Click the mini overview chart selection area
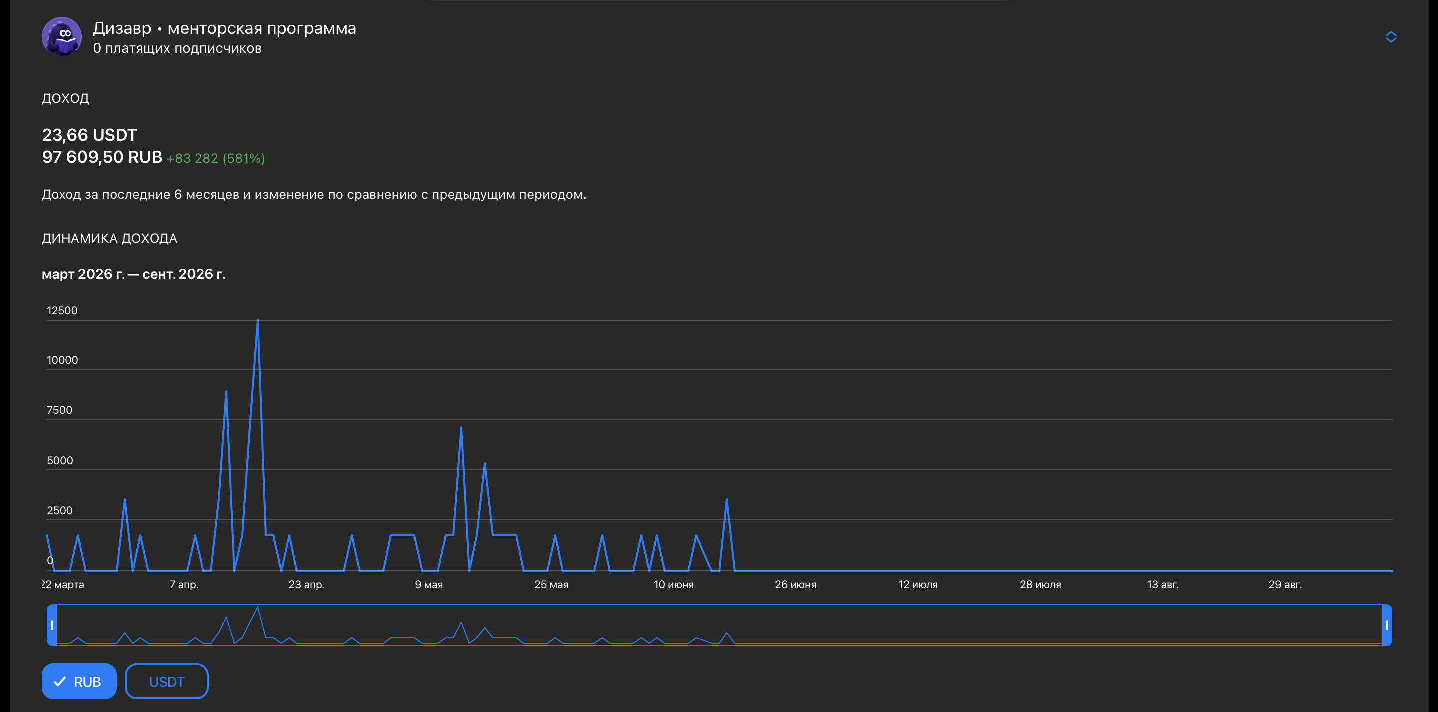The image size is (1438, 712). tap(719, 625)
